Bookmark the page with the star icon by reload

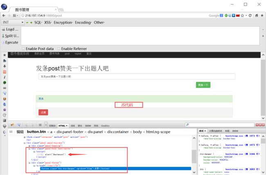pyautogui.click(x=242, y=16)
